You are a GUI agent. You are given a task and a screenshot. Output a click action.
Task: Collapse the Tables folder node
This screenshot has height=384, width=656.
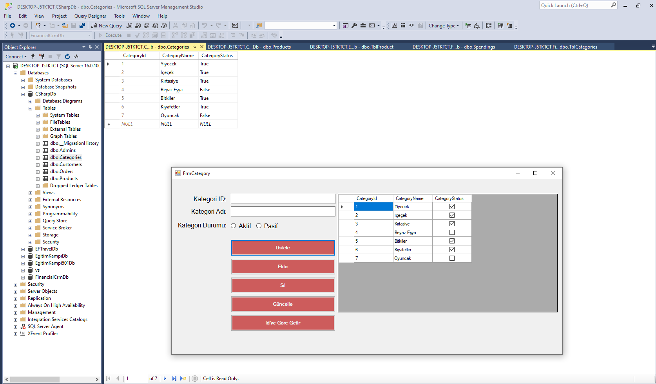pyautogui.click(x=30, y=108)
